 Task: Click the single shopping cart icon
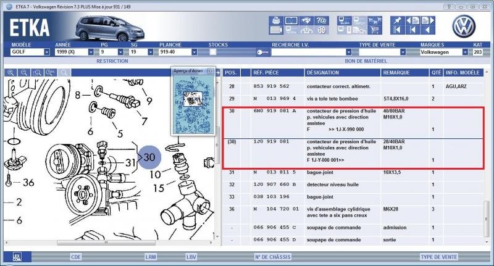[x=374, y=30]
